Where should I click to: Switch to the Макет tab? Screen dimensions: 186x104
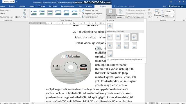[x=32, y=6]
